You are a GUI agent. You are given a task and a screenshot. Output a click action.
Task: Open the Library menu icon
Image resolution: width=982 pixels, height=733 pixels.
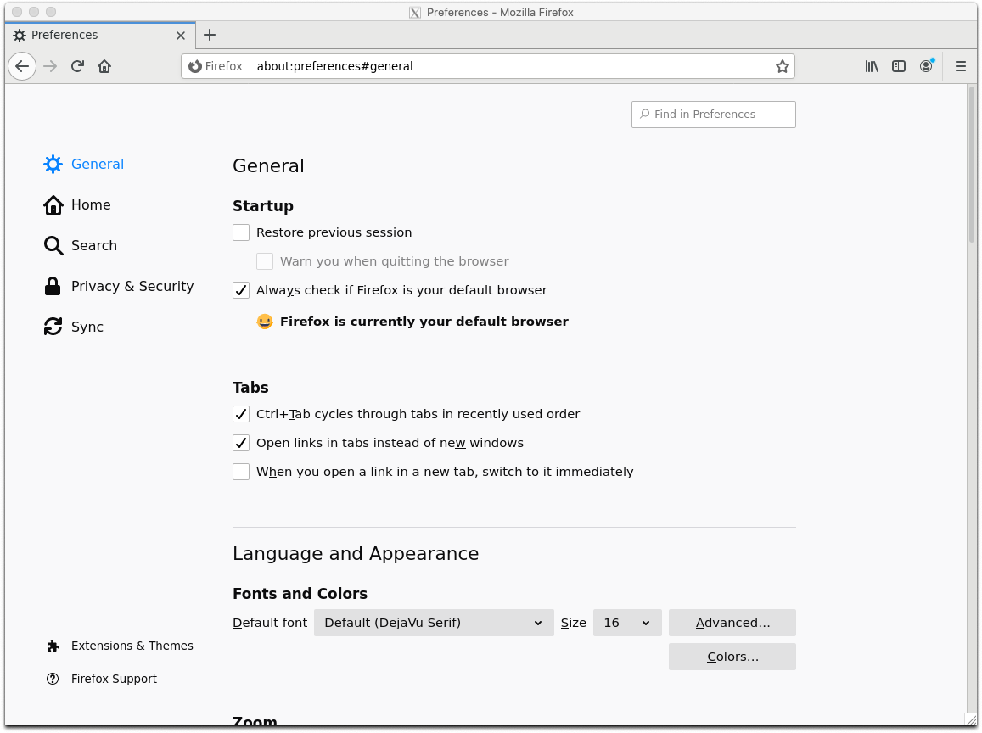[x=872, y=66]
